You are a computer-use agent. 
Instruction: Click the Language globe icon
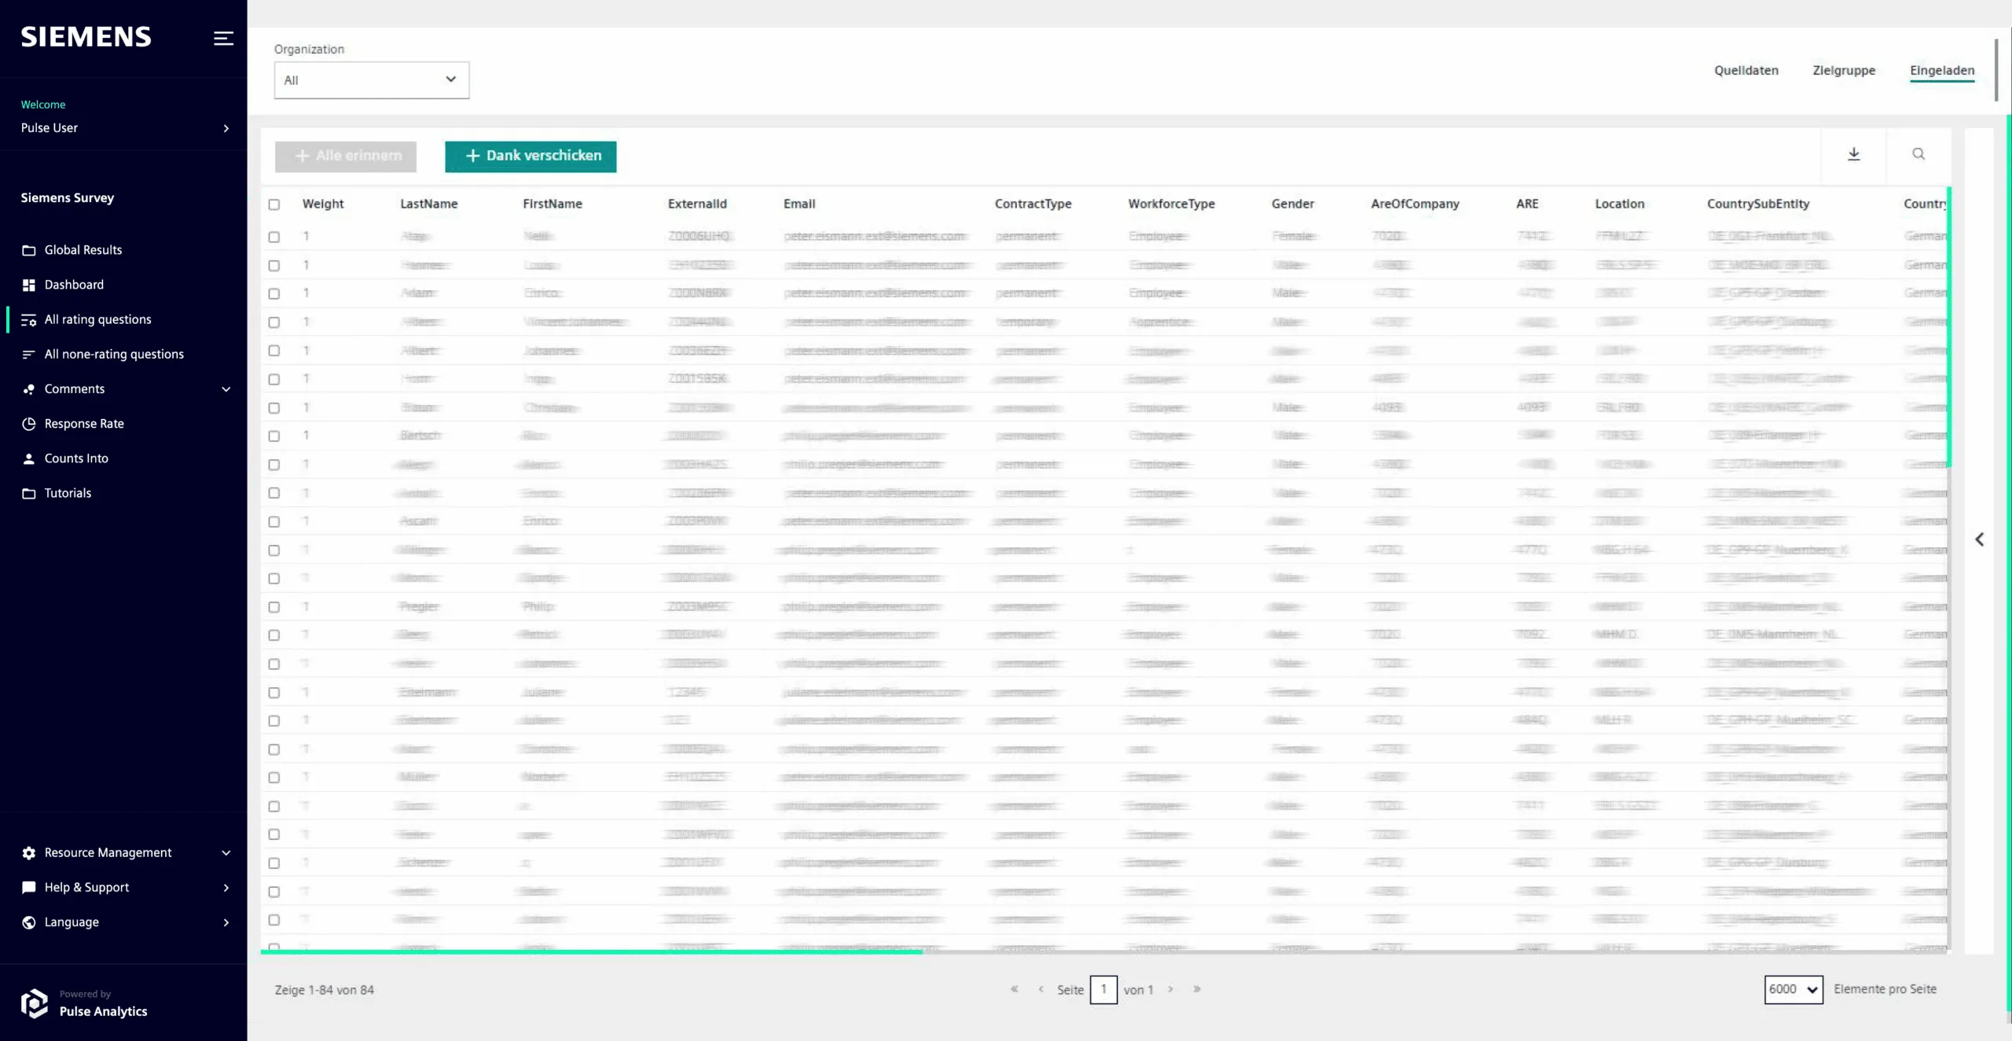click(x=29, y=922)
